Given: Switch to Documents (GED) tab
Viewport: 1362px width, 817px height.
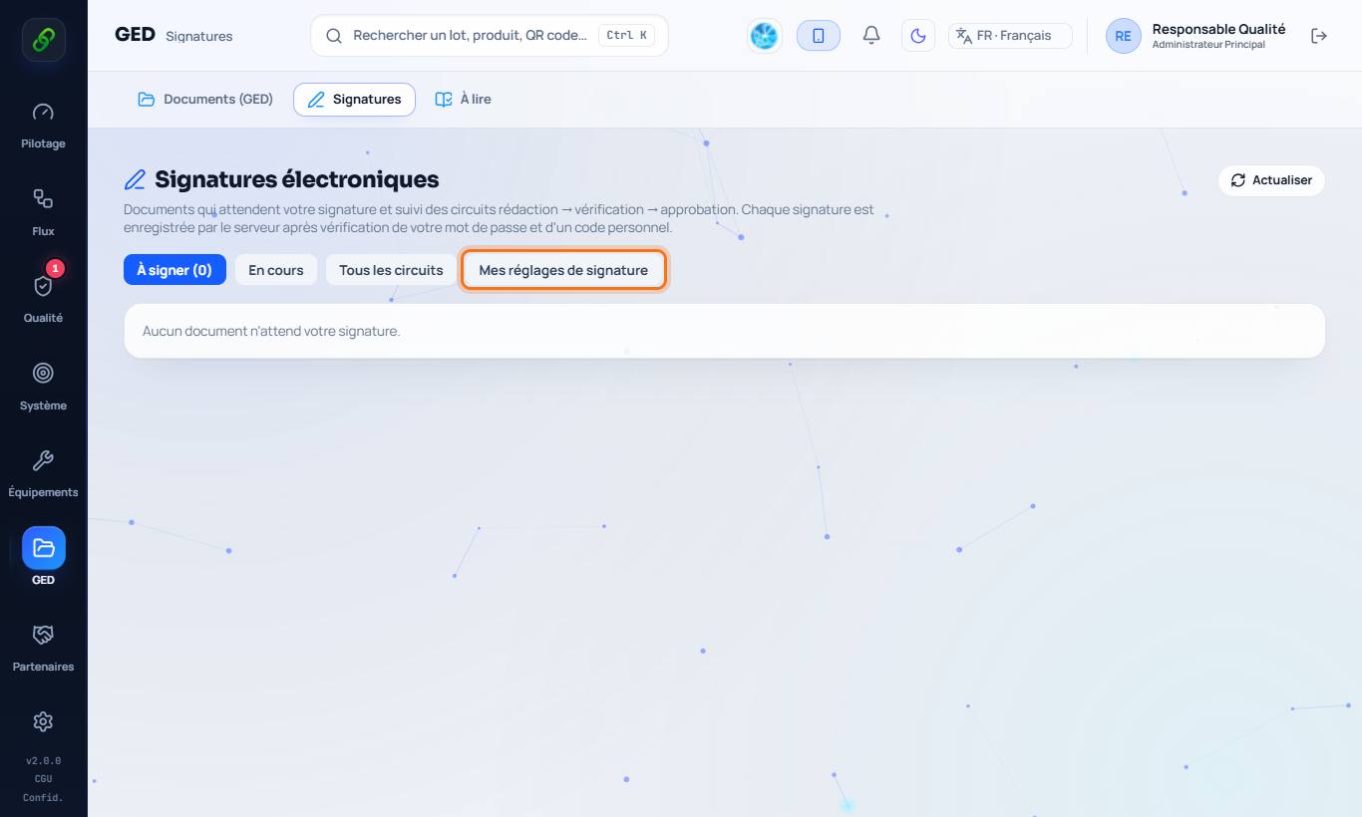Looking at the screenshot, I should tap(205, 100).
